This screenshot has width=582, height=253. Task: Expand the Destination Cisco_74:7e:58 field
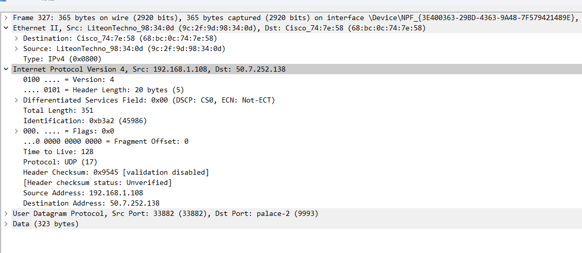[17, 38]
